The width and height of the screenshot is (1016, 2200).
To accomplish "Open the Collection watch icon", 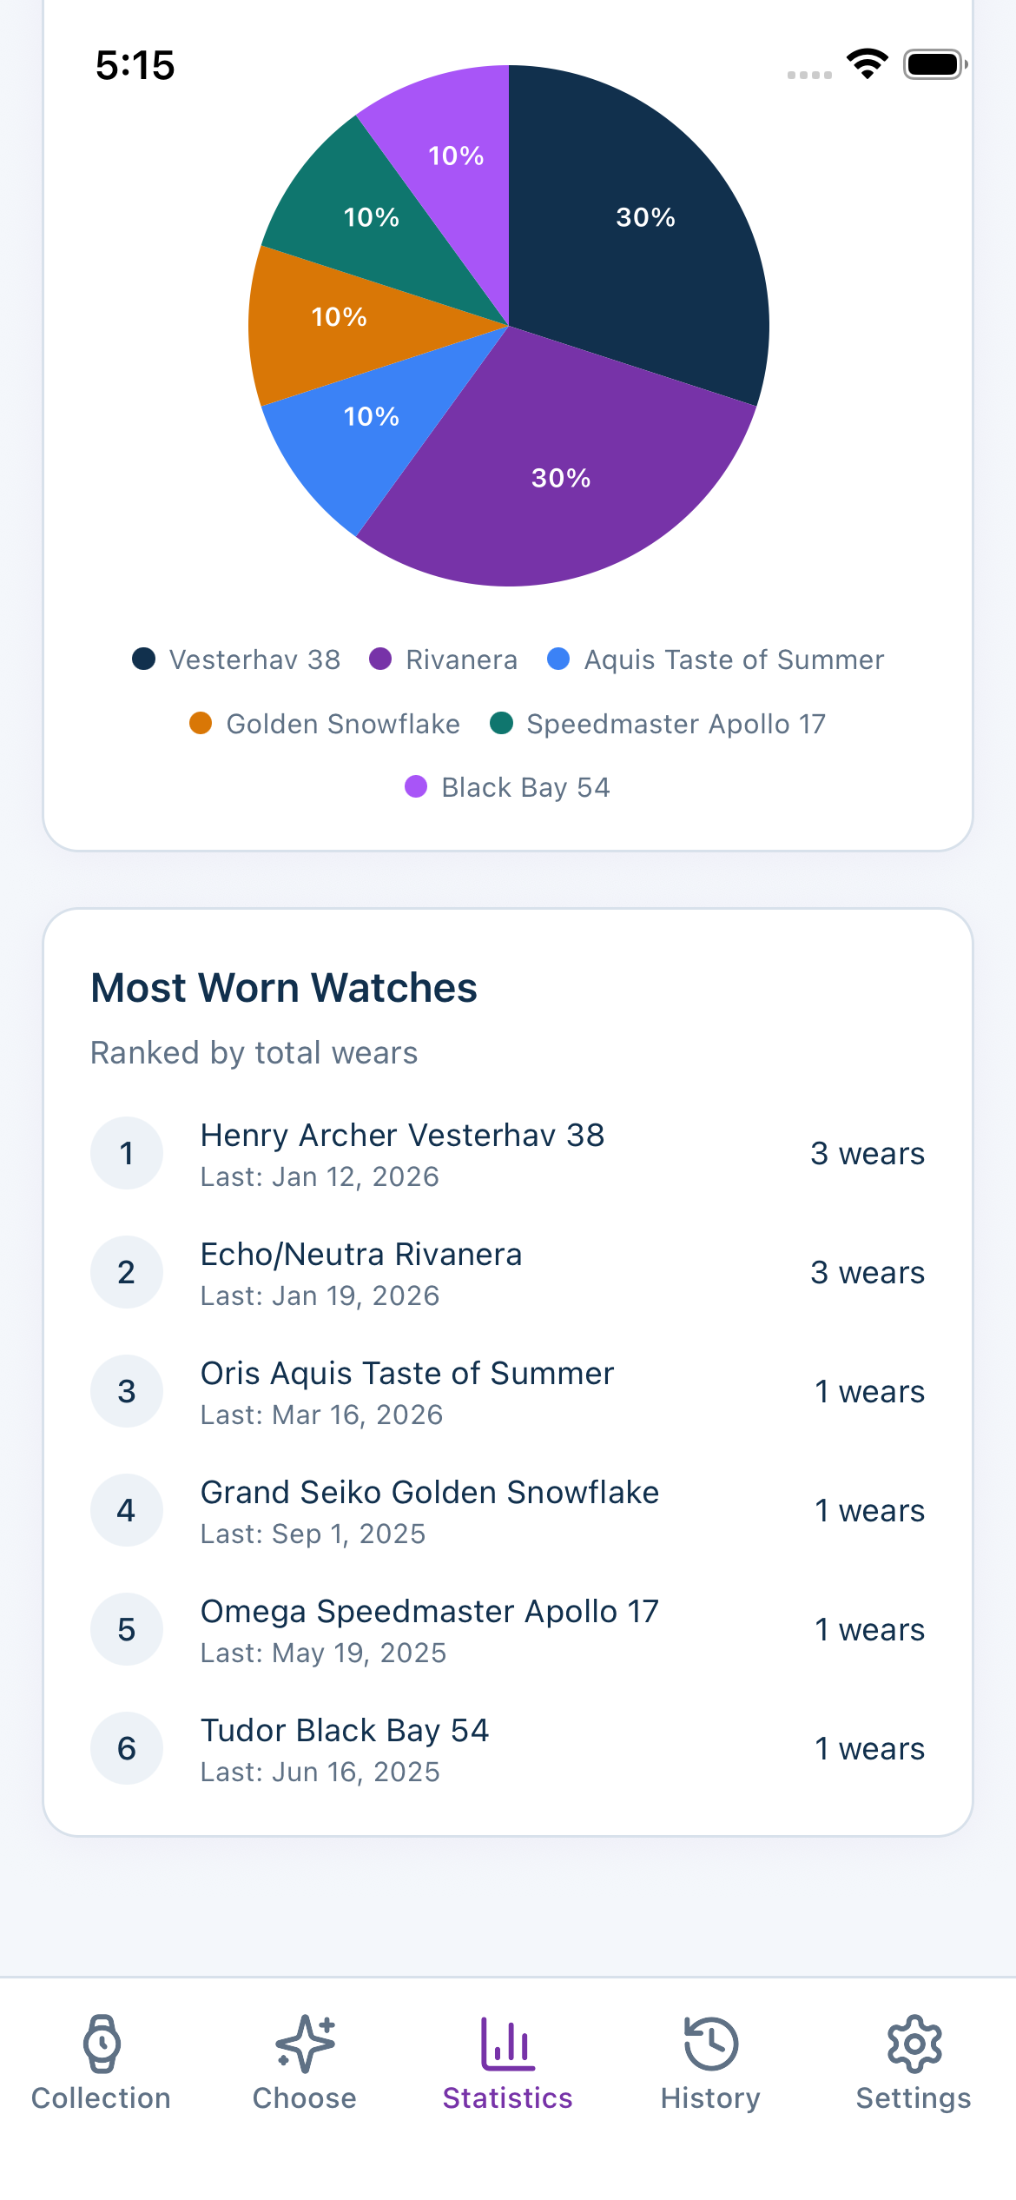I will coord(102,2043).
